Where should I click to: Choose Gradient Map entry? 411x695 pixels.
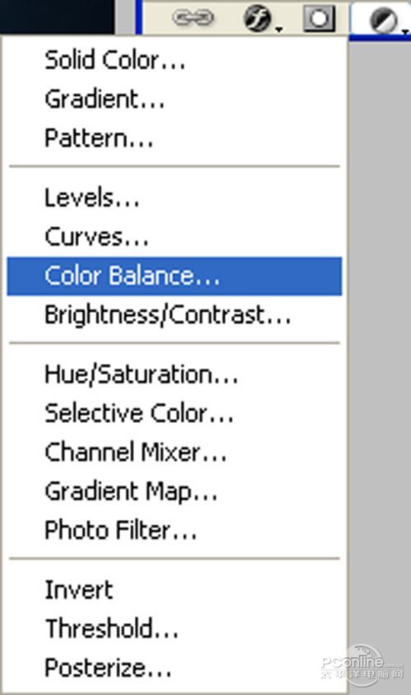(174, 491)
